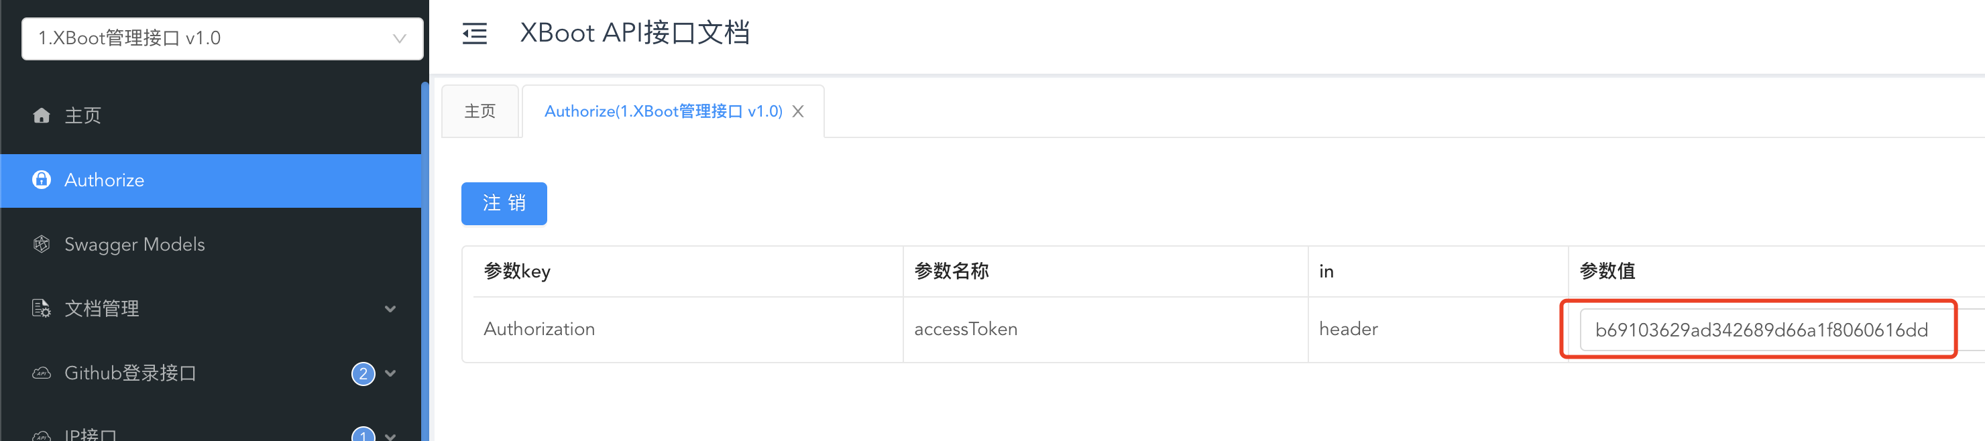Expand the 文档管理 submenu chevron
Viewport: 1985px width, 441px height.
[391, 308]
